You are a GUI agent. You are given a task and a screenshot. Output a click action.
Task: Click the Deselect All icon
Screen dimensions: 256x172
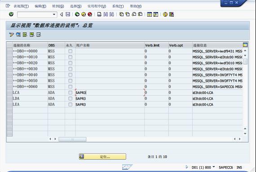pos(39,34)
